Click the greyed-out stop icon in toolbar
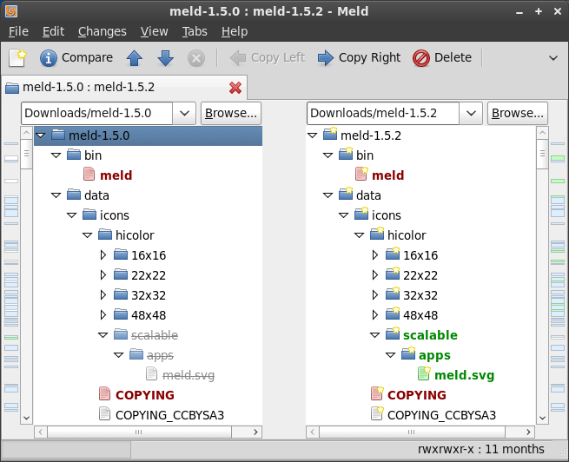This screenshot has height=462, width=569. 196,58
